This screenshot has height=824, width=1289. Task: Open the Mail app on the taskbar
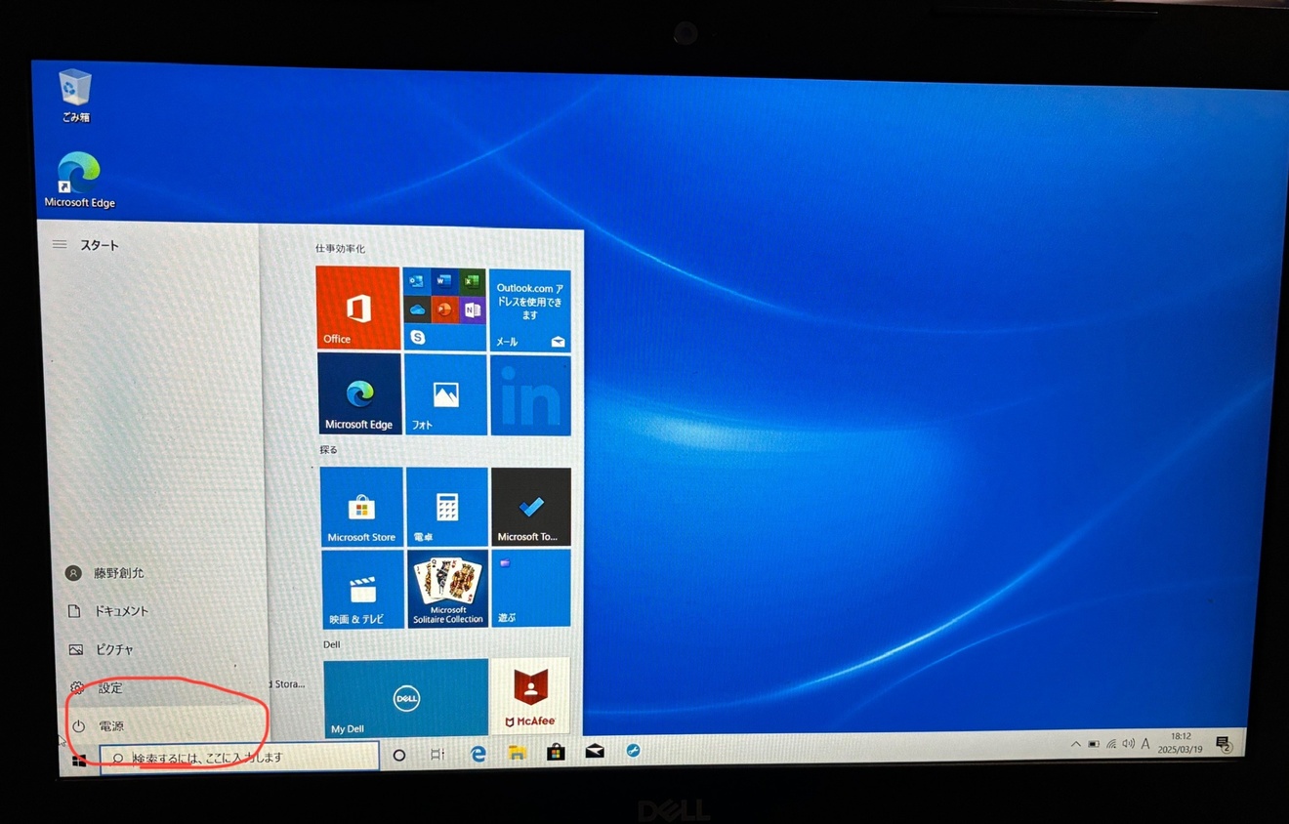coord(595,751)
